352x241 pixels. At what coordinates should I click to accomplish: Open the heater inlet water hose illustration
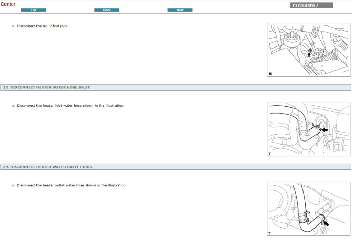[x=308, y=129]
